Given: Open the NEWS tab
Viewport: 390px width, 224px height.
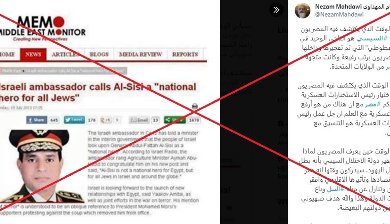Looking at the screenshot, I should (x=33, y=54).
